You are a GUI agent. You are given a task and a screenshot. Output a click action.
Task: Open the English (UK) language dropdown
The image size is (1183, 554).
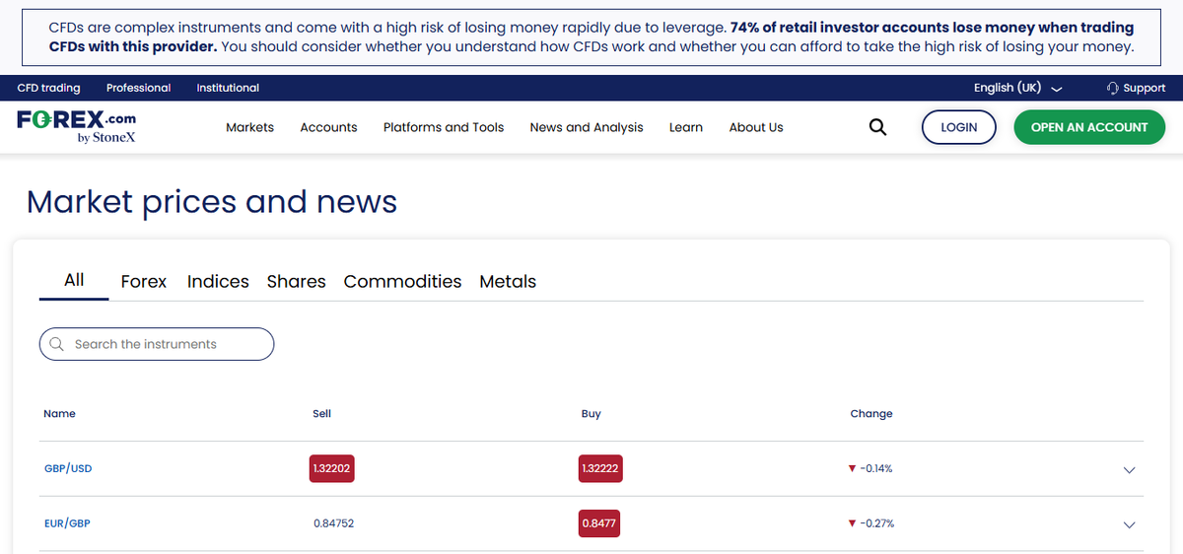coord(1017,88)
